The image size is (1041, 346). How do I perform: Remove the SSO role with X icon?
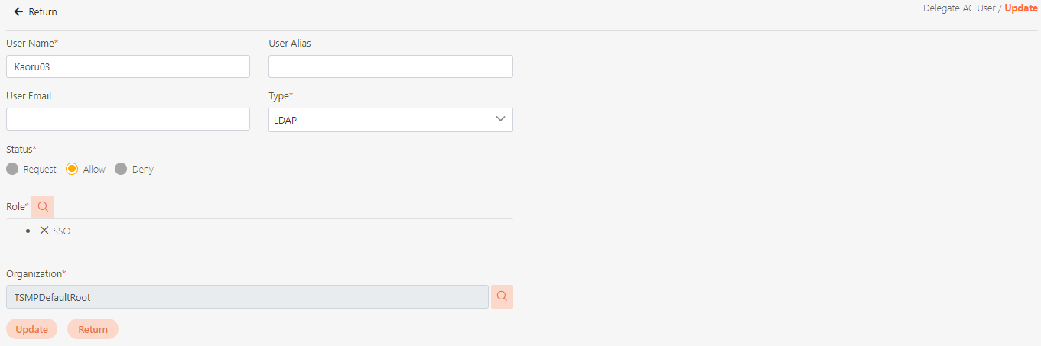pyautogui.click(x=44, y=230)
